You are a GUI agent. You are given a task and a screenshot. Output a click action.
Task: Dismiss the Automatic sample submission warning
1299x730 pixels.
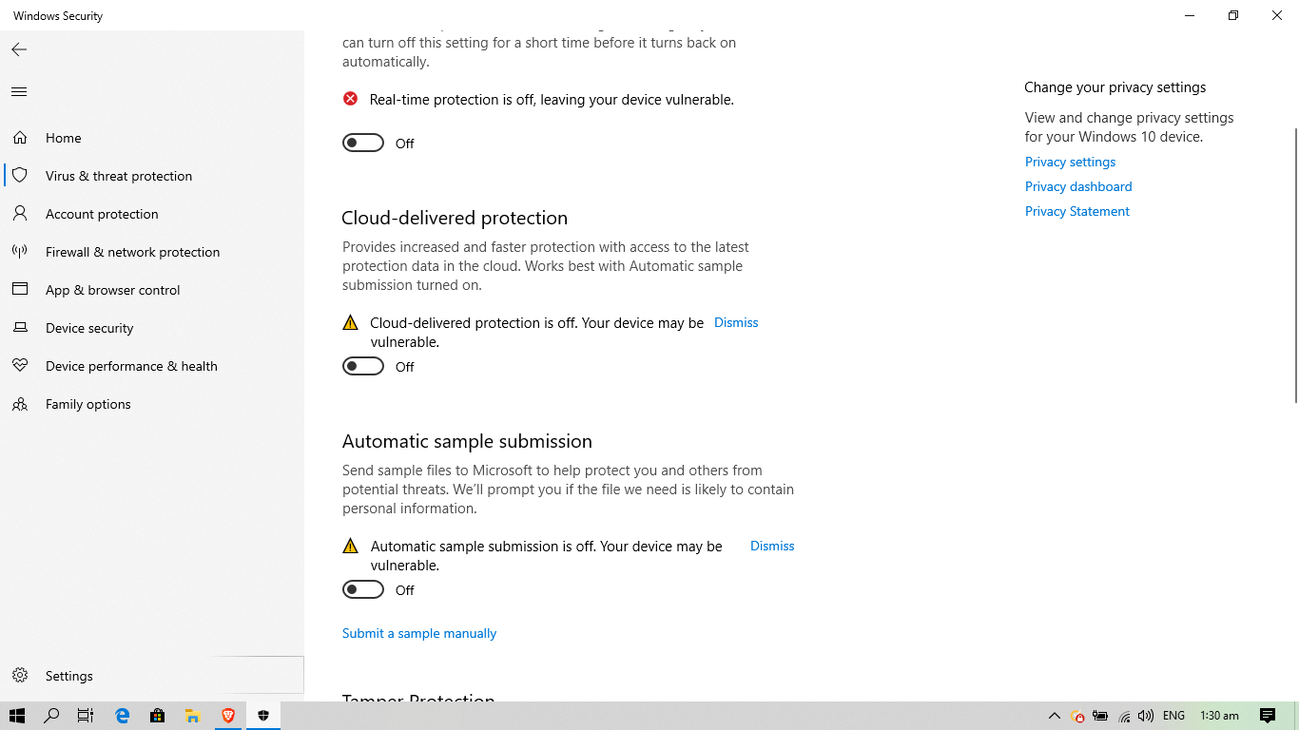tap(772, 546)
